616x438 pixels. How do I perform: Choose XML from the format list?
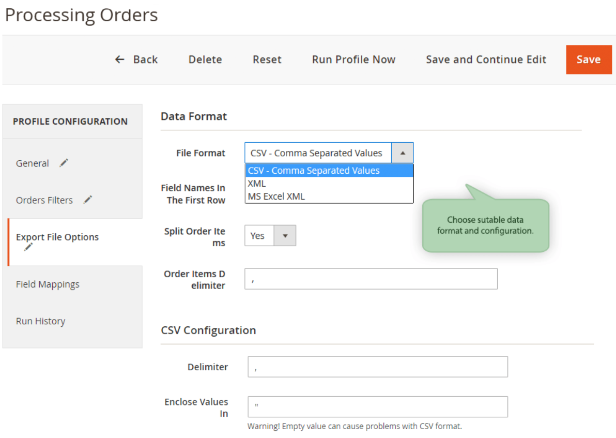coord(257,184)
